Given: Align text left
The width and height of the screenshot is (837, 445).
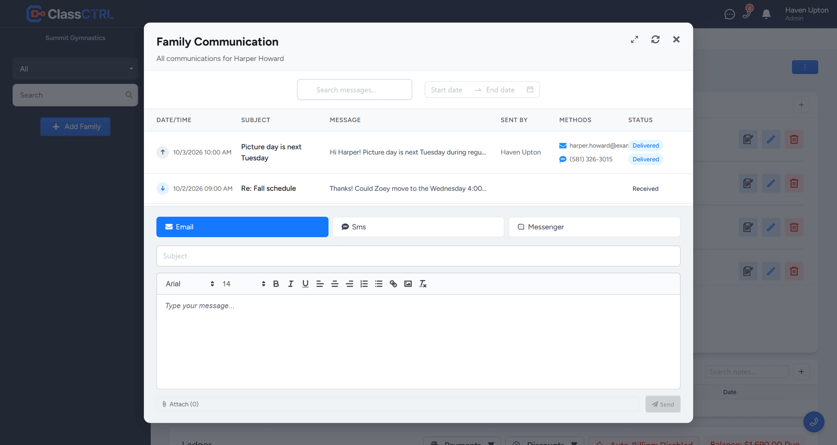Looking at the screenshot, I should point(320,284).
